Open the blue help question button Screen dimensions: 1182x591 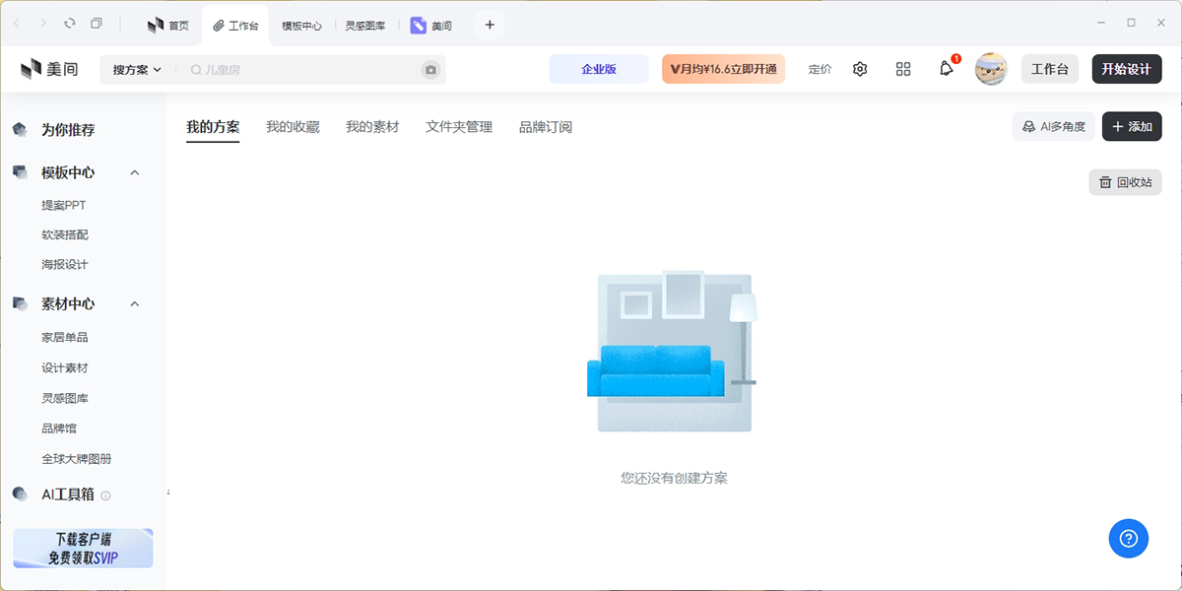point(1129,538)
